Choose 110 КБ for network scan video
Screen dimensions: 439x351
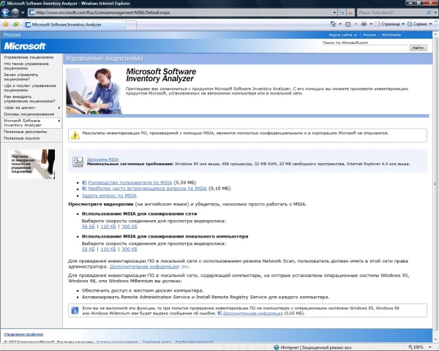(x=108, y=227)
